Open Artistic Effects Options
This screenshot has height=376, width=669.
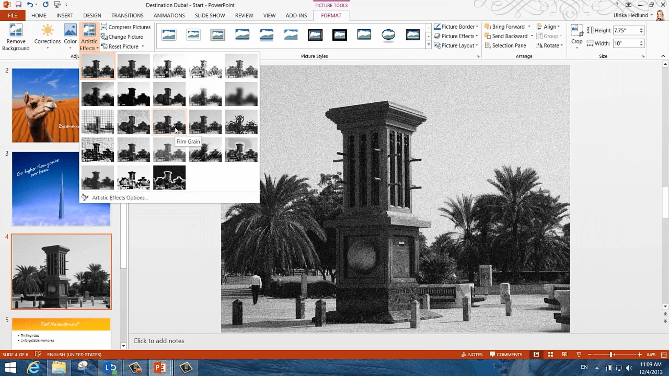[x=120, y=197]
